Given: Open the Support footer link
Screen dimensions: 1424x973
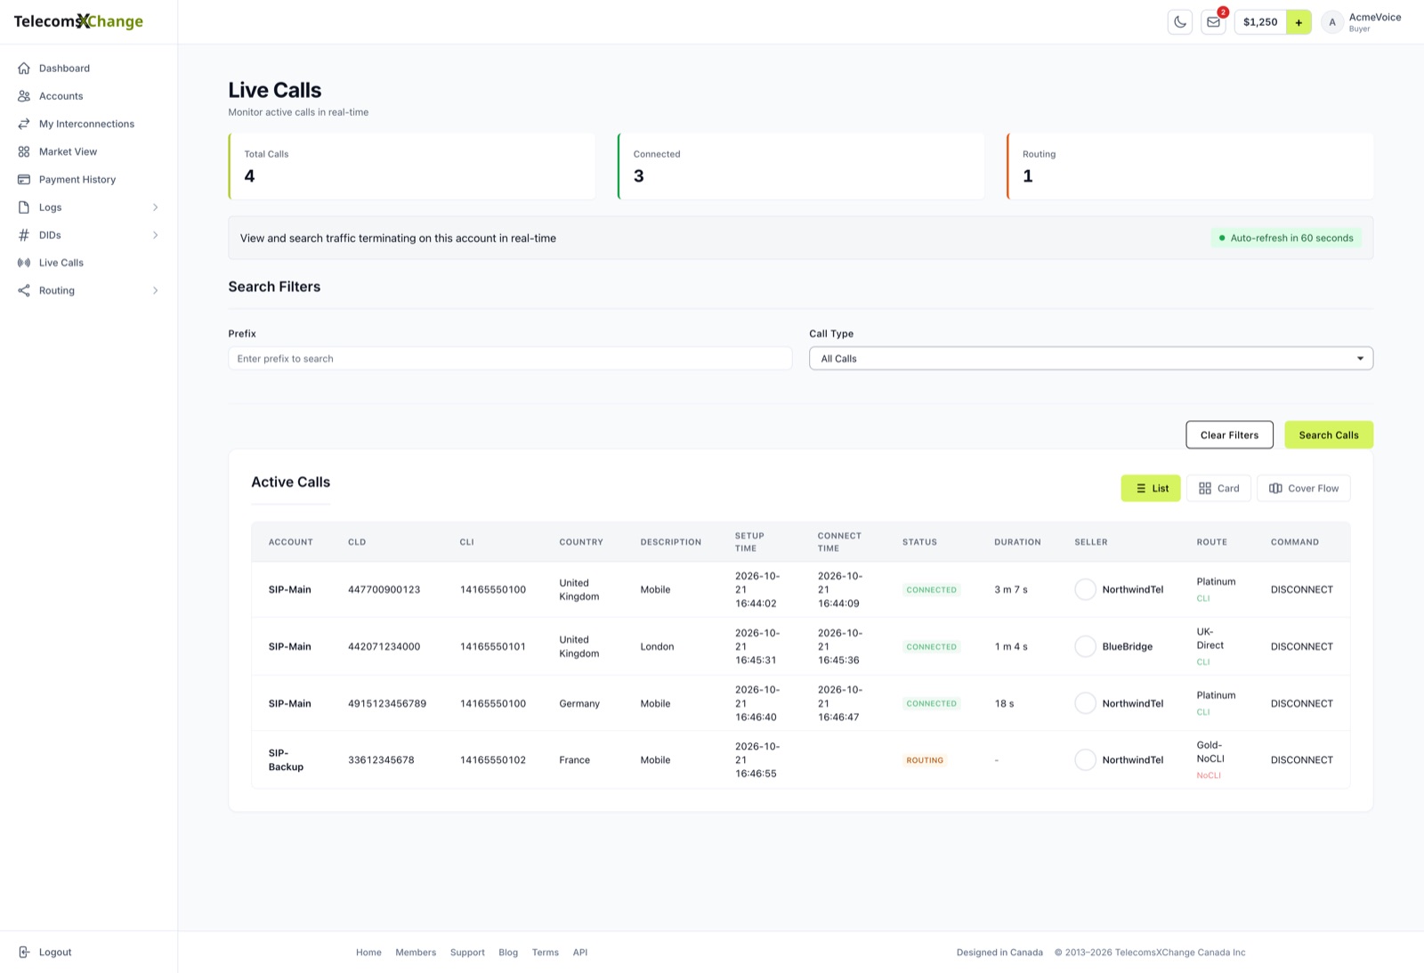Looking at the screenshot, I should 467,953.
